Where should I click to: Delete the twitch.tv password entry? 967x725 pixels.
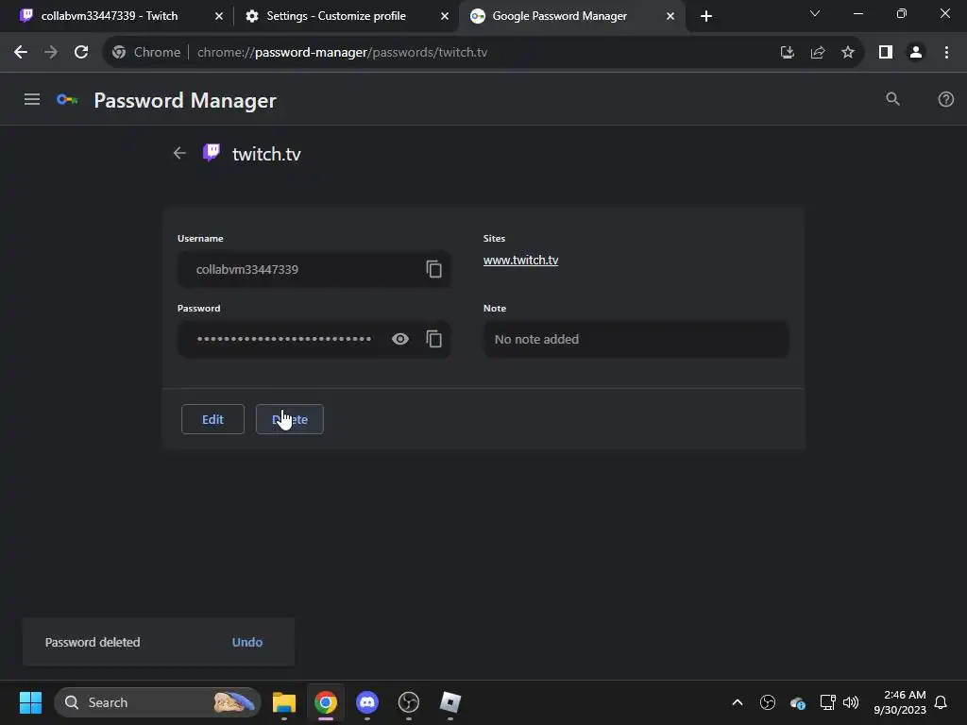coord(290,419)
